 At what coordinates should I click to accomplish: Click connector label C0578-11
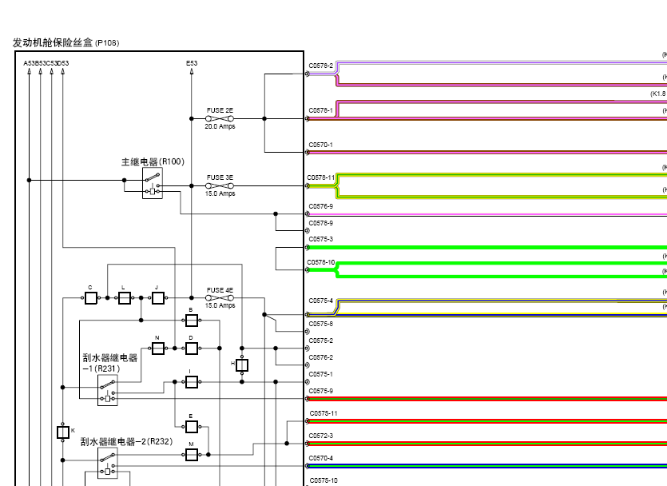(321, 177)
